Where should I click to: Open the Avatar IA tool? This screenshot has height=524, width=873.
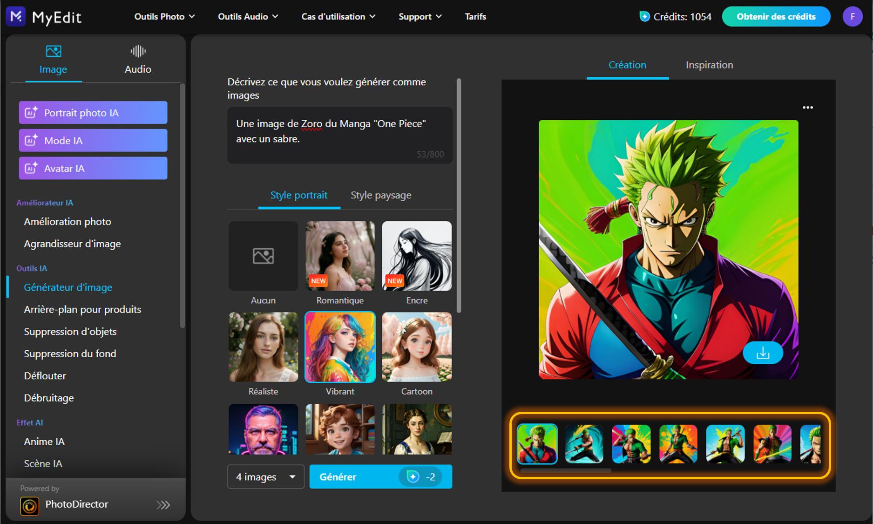click(93, 168)
